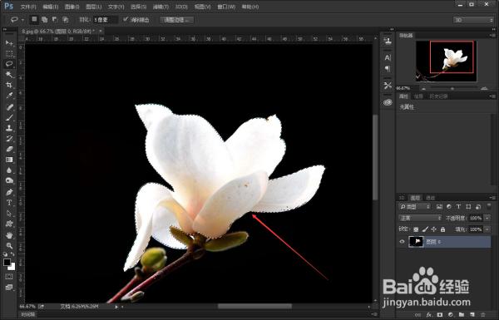Open the Creative Cloud panel icon
This screenshot has width=499, height=320.
tap(388, 102)
